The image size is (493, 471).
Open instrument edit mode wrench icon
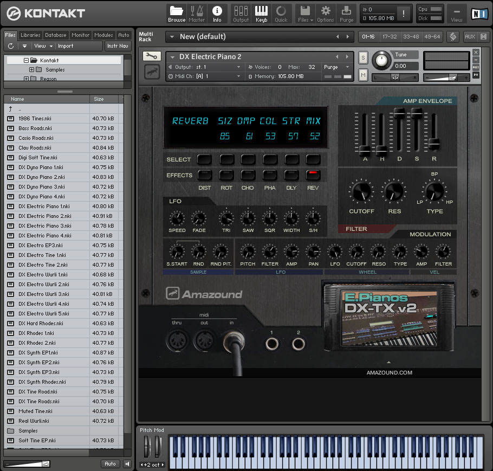pyautogui.click(x=152, y=56)
